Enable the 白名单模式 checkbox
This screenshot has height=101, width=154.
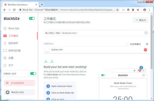[x=127, y=44]
